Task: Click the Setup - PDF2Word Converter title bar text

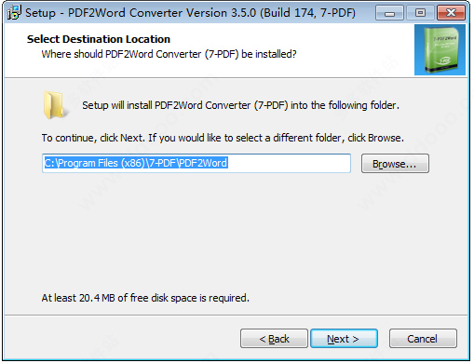Action: [190, 13]
